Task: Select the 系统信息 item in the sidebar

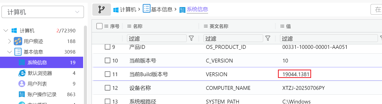Action: (x=37, y=62)
